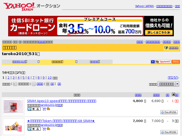
Task: Click the ascending sort arrow icon
Action: 173,94
